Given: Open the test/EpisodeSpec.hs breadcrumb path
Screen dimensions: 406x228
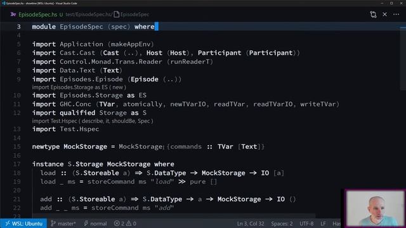Looking at the screenshot, I should pyautogui.click(x=89, y=15).
